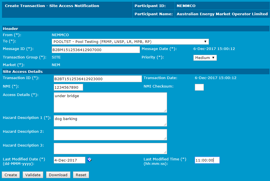Click the Hazard Description 1 resize grip
Viewport: 270px width, 181px height.
click(x=165, y=124)
